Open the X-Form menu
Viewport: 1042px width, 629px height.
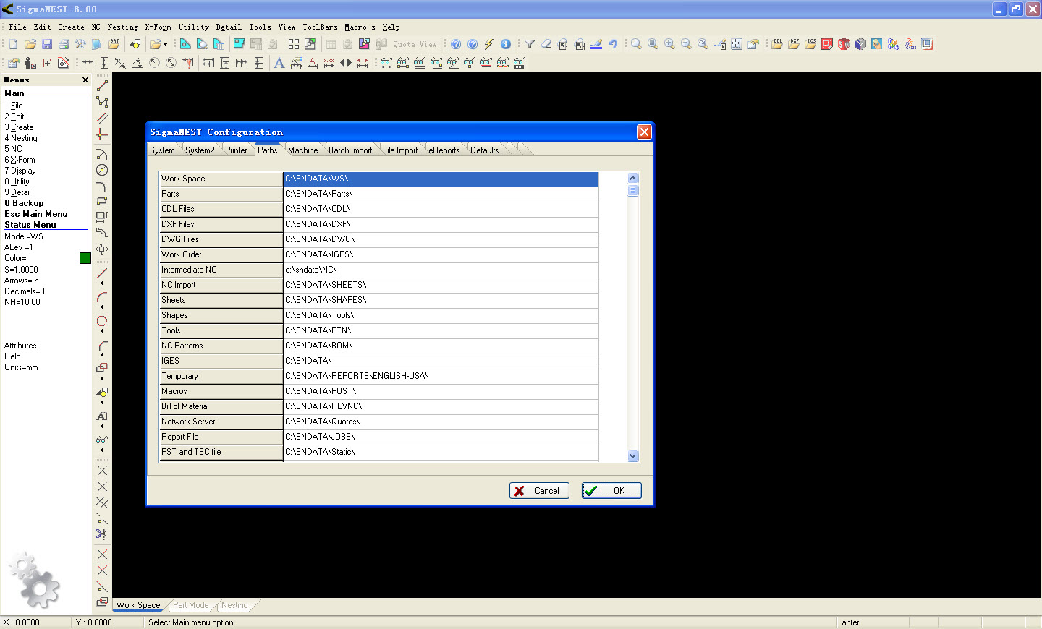point(158,27)
